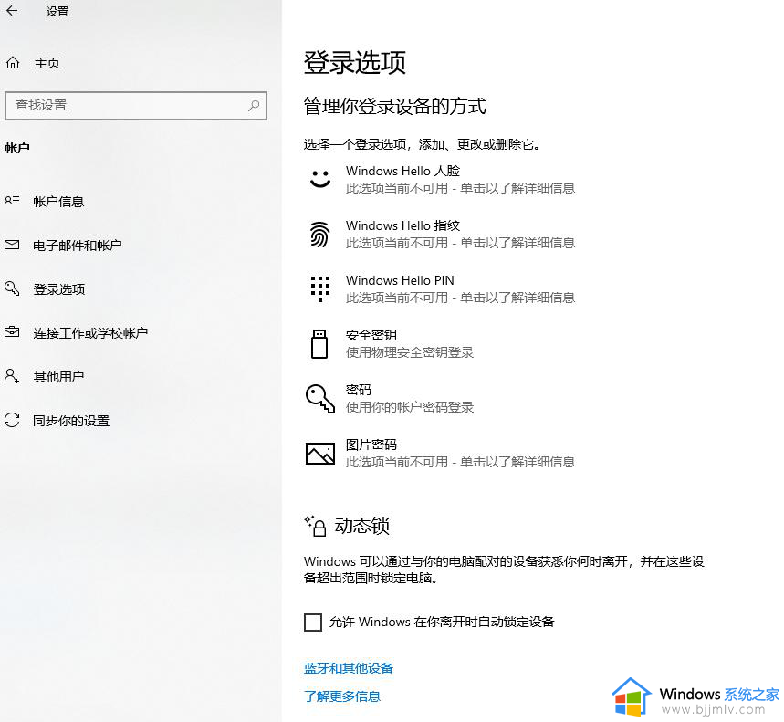This screenshot has height=722, width=784.
Task: Click the search magnifier in 查找设置 box
Action: coord(254,105)
